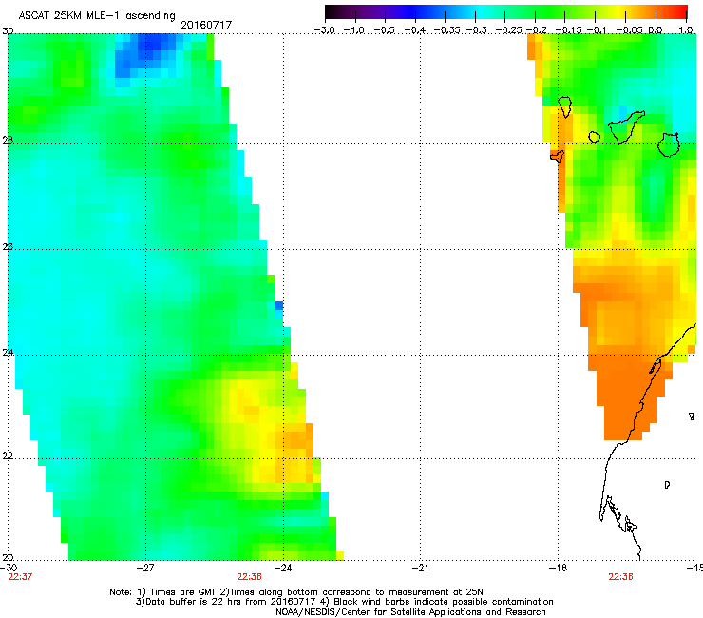Click the longitude label -18
The height and width of the screenshot is (618, 703).
[x=559, y=568]
